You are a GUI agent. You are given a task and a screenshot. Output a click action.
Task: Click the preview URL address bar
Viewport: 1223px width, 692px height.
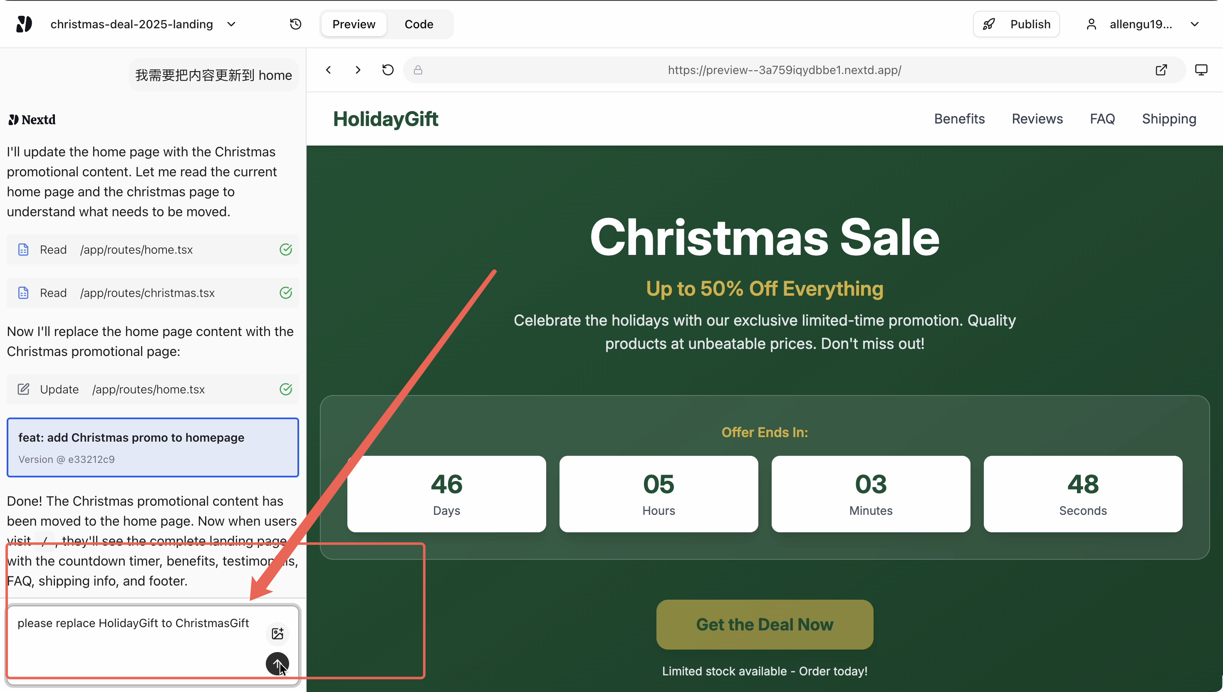point(784,70)
